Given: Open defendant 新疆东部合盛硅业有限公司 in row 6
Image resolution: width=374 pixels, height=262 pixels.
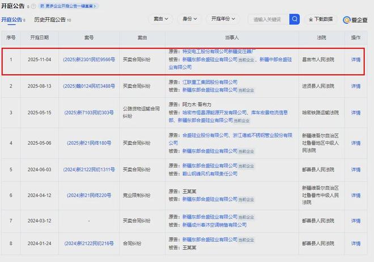Looking at the screenshot, I should (210, 199).
